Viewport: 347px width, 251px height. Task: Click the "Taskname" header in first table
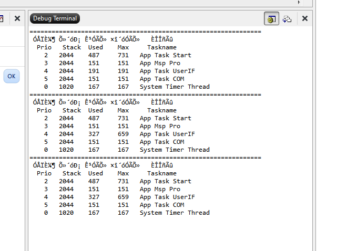pyautogui.click(x=161, y=47)
